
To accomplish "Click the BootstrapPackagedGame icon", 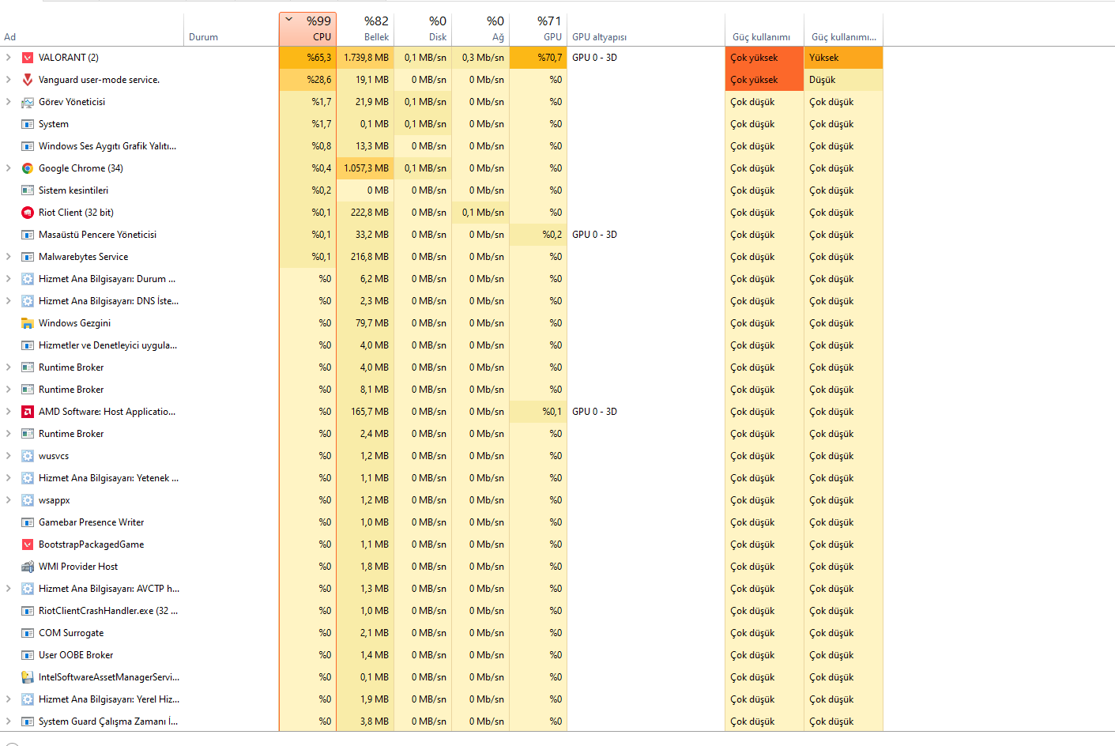I will (x=28, y=544).
